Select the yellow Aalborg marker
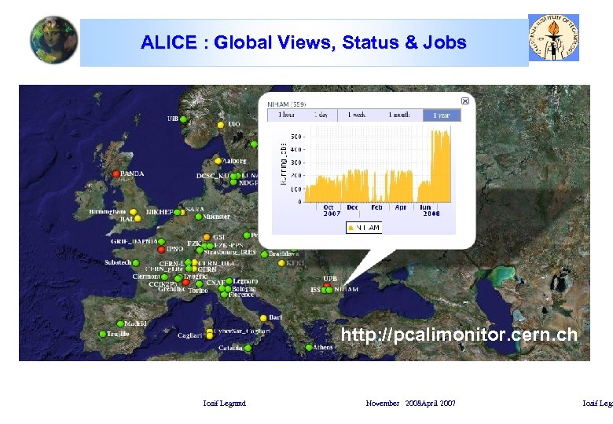The height and width of the screenshot is (424, 613). coord(218,161)
